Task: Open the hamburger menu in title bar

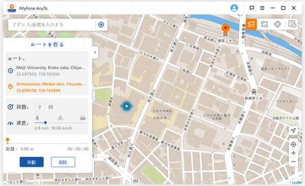Action: 262,8
